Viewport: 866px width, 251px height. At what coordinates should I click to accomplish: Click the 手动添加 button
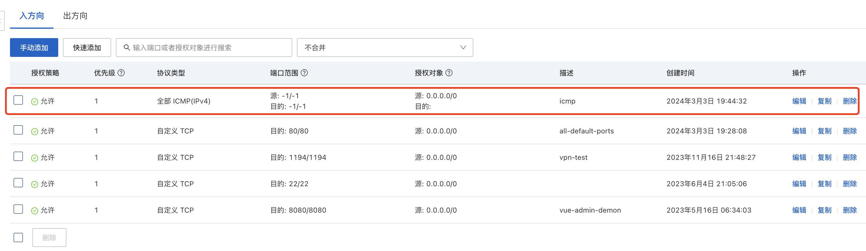pos(34,48)
